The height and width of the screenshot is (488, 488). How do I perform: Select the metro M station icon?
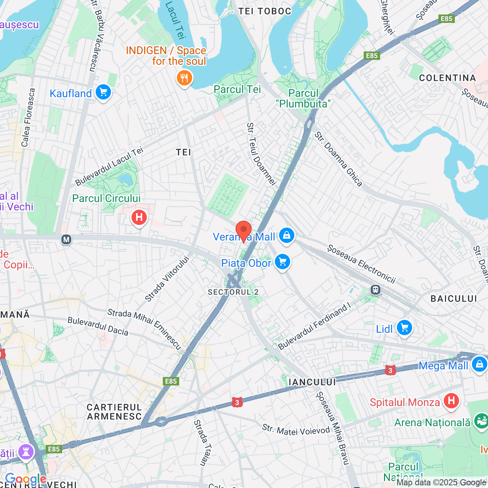[66, 240]
